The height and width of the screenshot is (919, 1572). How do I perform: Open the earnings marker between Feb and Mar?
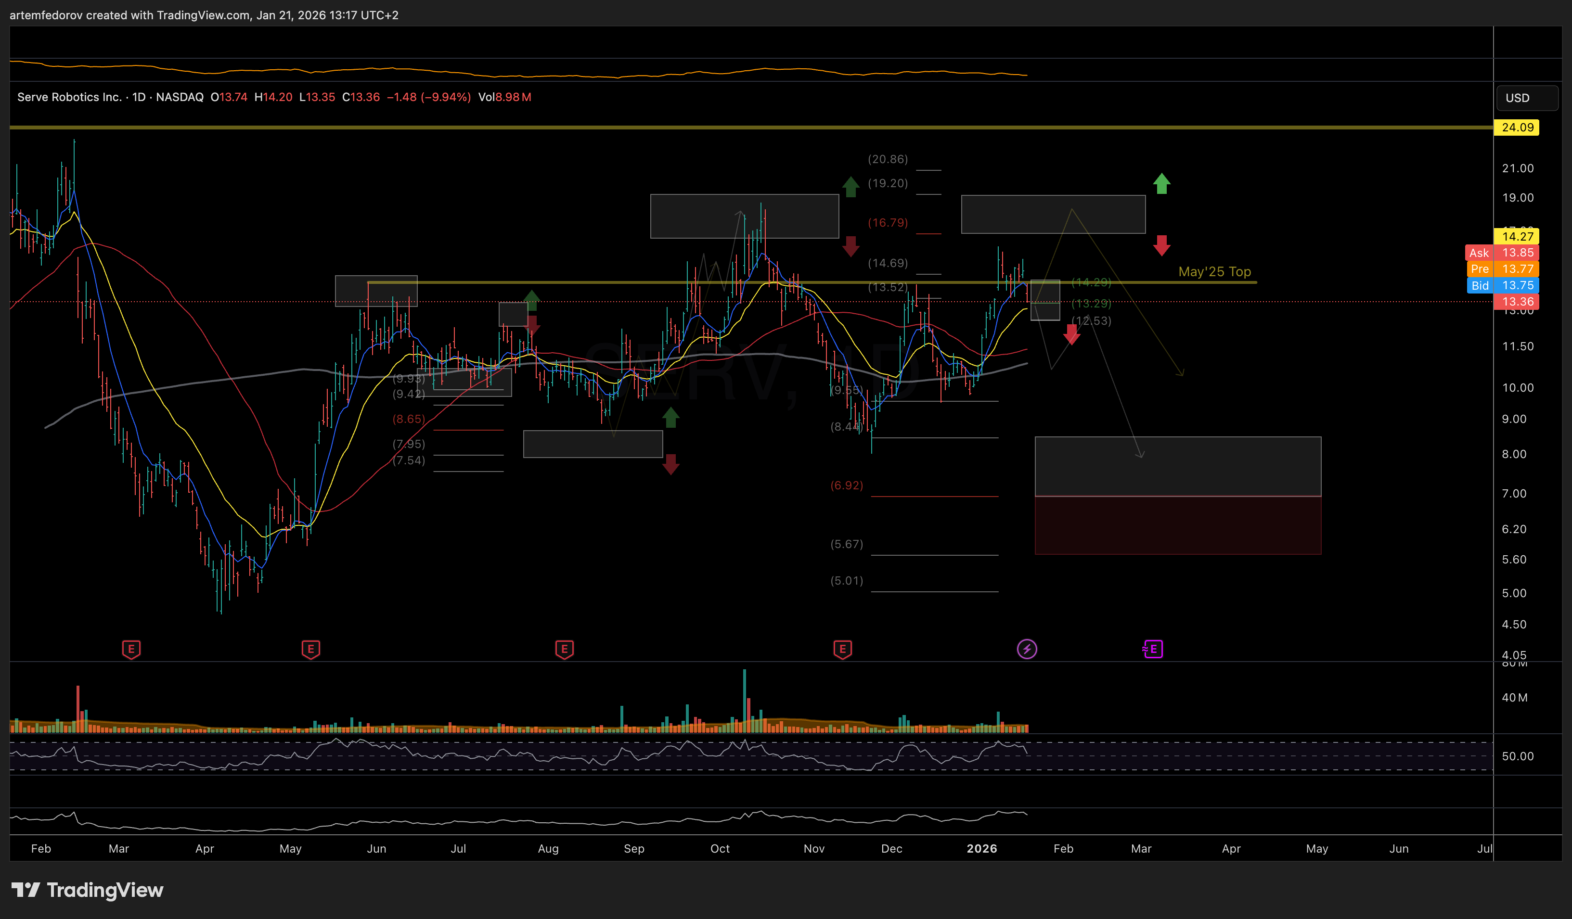(x=131, y=649)
